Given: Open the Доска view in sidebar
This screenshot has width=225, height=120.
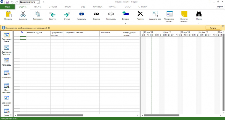Looking at the screenshot, I should click(7, 112).
